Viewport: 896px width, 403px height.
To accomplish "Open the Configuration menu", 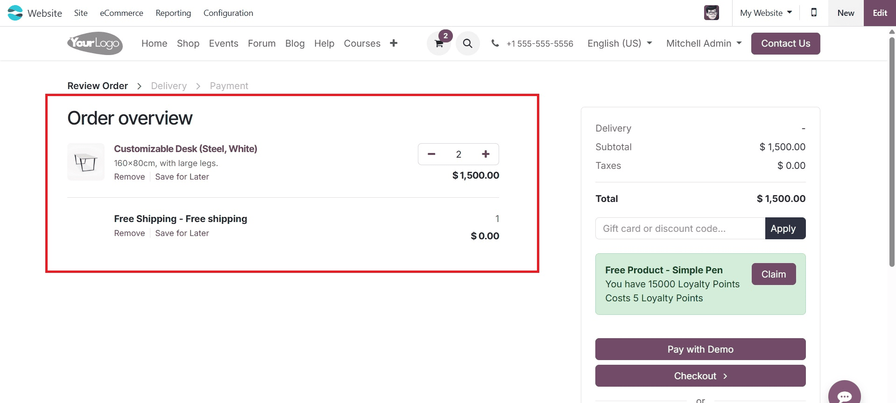I will point(228,13).
